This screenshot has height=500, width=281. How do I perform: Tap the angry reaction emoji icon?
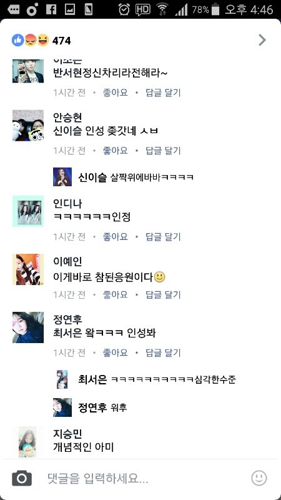point(30,41)
